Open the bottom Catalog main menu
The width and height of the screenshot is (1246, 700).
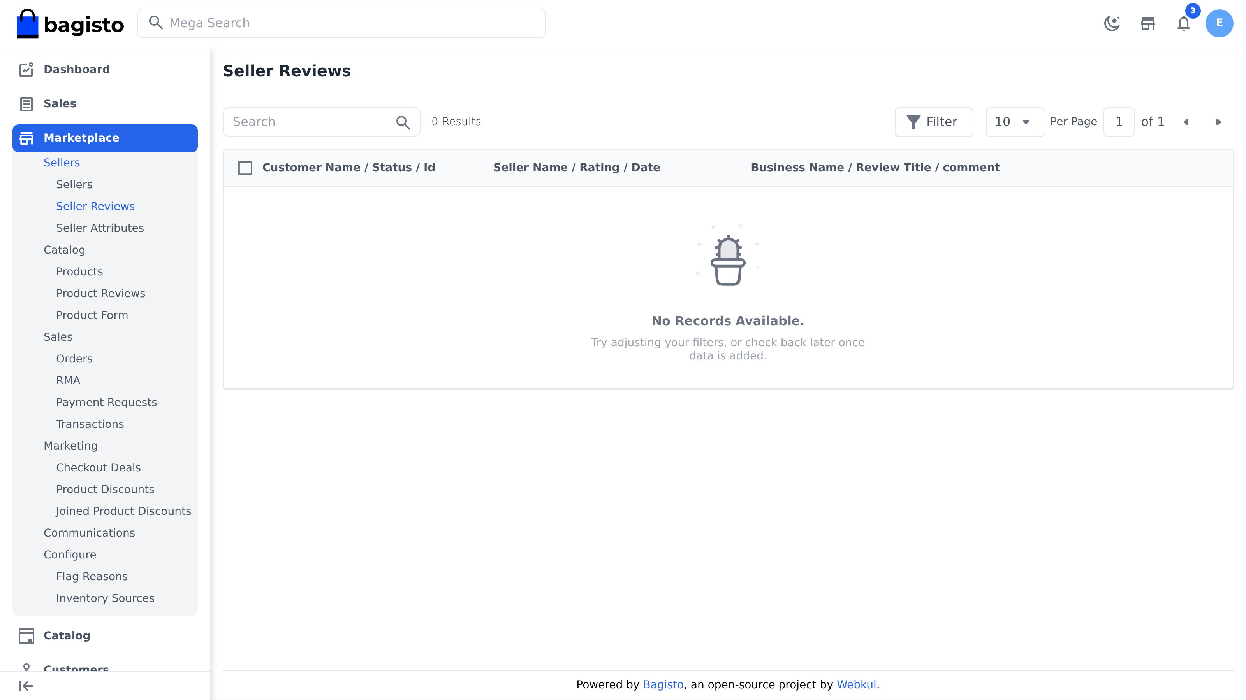(105, 636)
